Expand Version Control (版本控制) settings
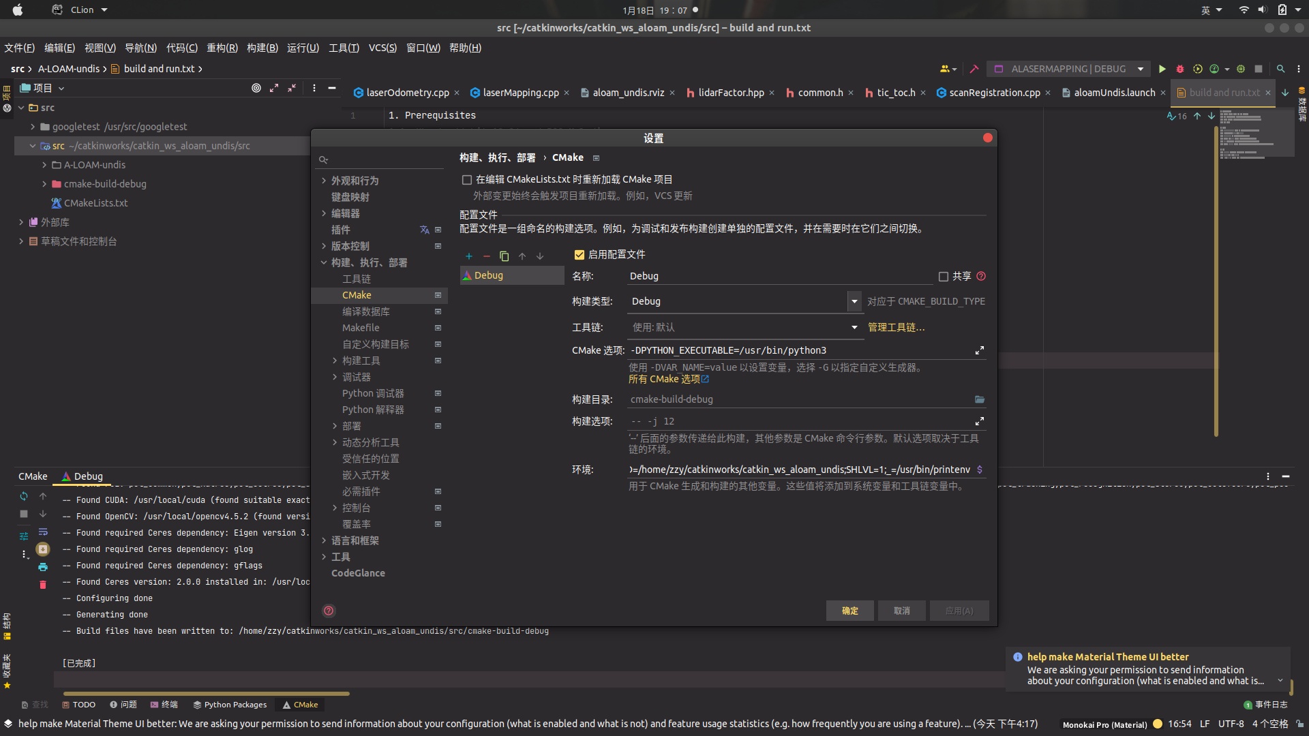 (323, 246)
